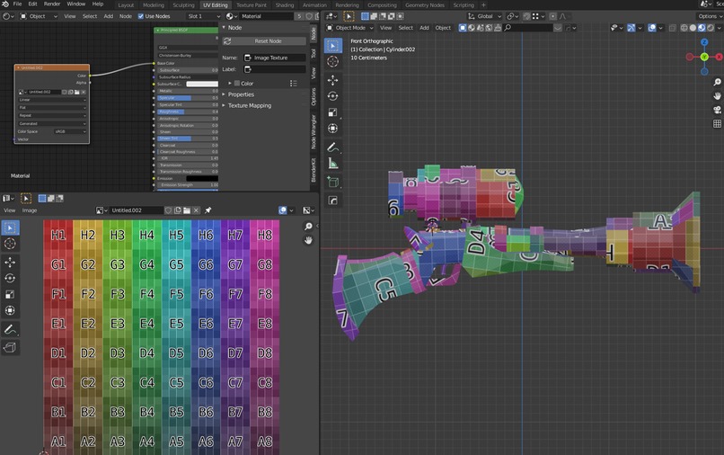The image size is (724, 455).
Task: Open the Render menu
Action: [x=52, y=4]
